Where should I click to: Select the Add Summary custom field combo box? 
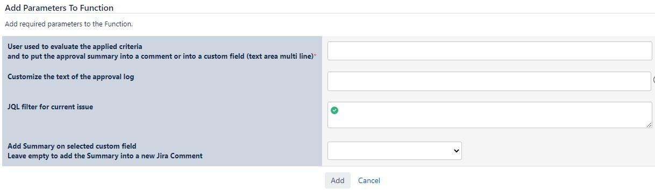[x=395, y=151]
